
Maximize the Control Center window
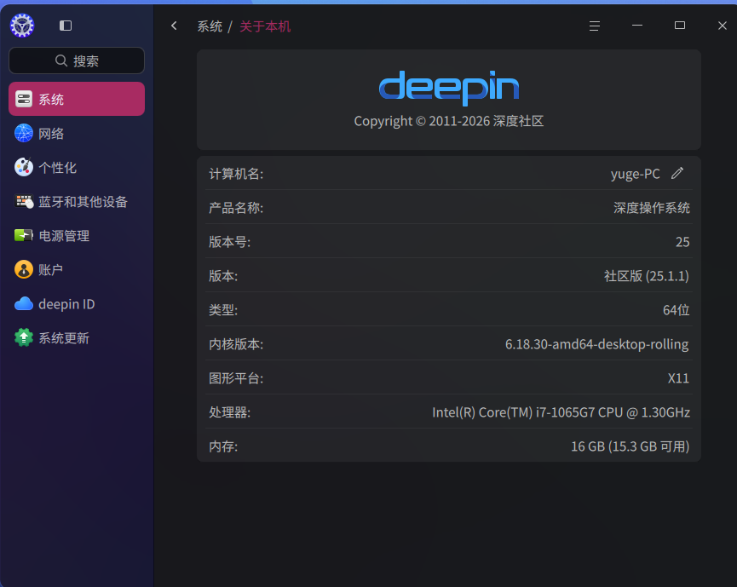click(680, 26)
